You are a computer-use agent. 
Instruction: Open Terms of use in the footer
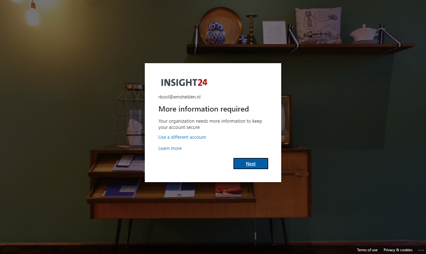367,250
